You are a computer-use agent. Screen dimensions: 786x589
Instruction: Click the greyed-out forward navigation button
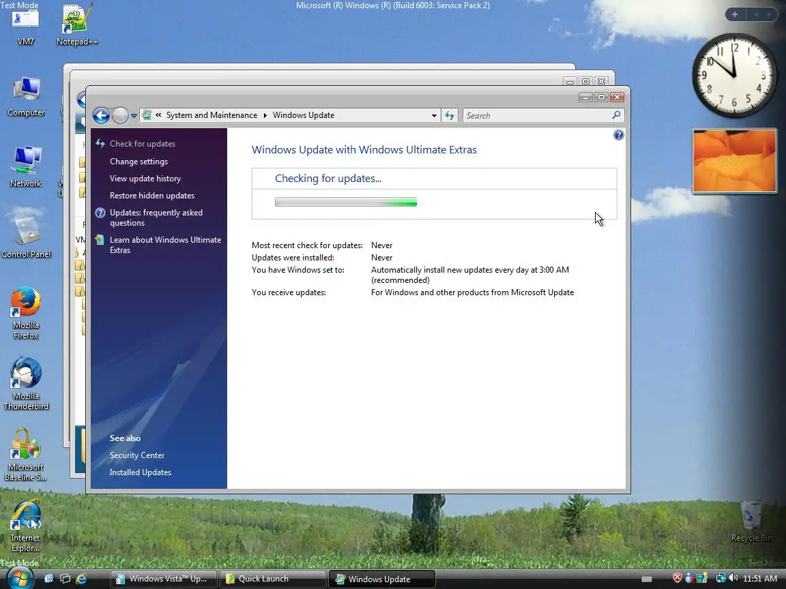[120, 116]
